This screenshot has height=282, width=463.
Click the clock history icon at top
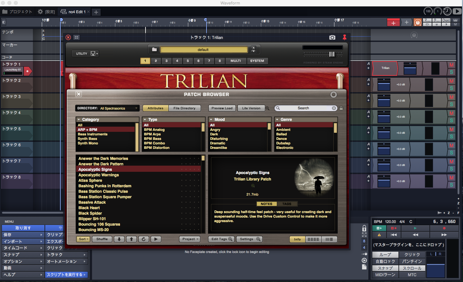(447, 11)
